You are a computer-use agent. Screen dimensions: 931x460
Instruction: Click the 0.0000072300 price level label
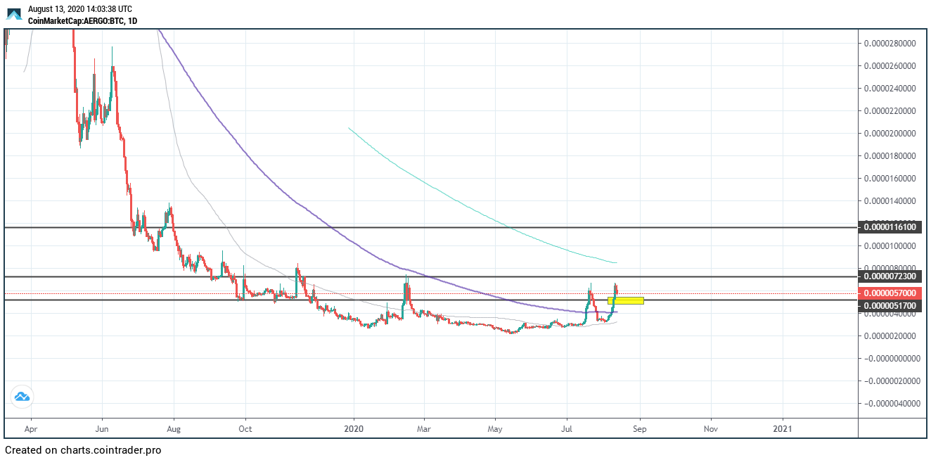(890, 276)
